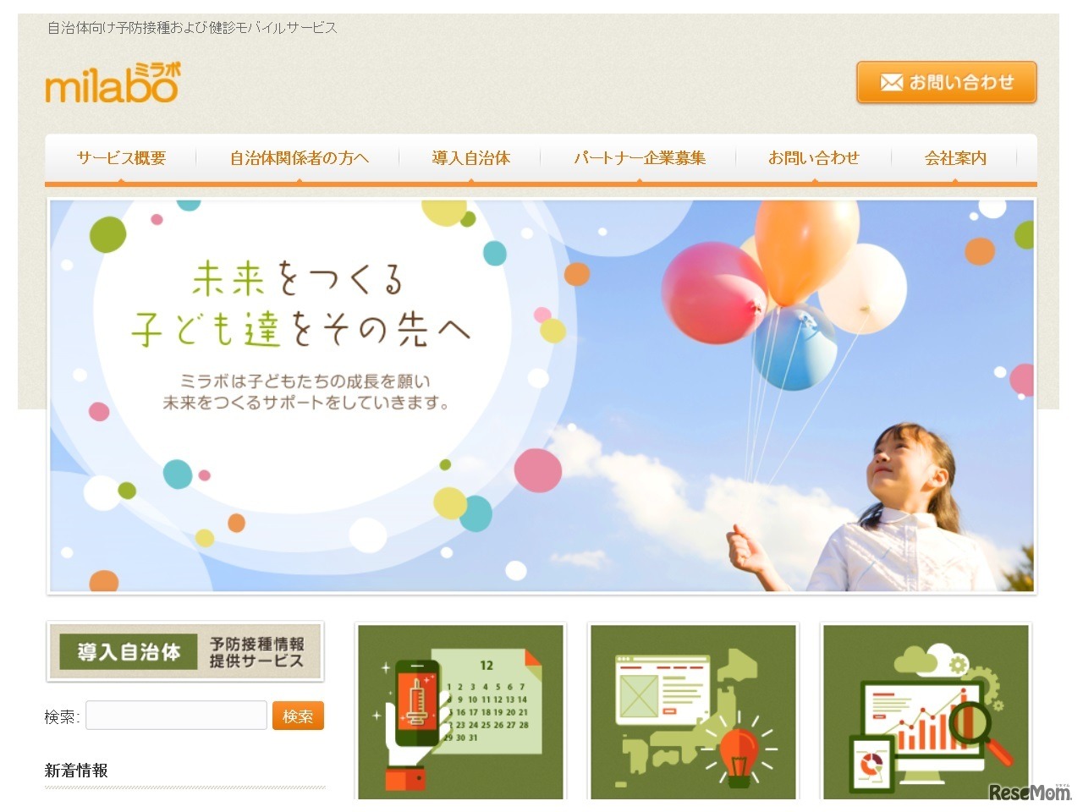Viewport: 1083px width, 812px height.
Task: Click the orange 検索 button
Action: point(298,716)
